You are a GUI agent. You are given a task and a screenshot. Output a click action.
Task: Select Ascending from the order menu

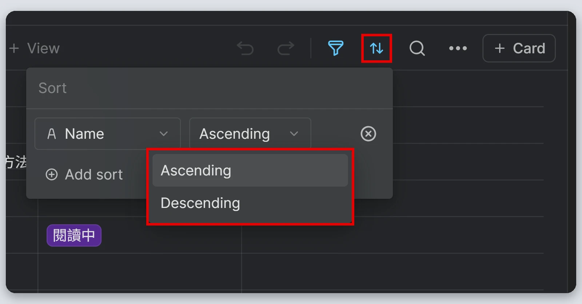250,170
